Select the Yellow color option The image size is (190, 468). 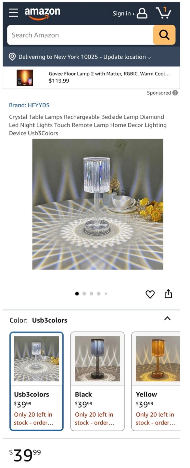pos(156,381)
